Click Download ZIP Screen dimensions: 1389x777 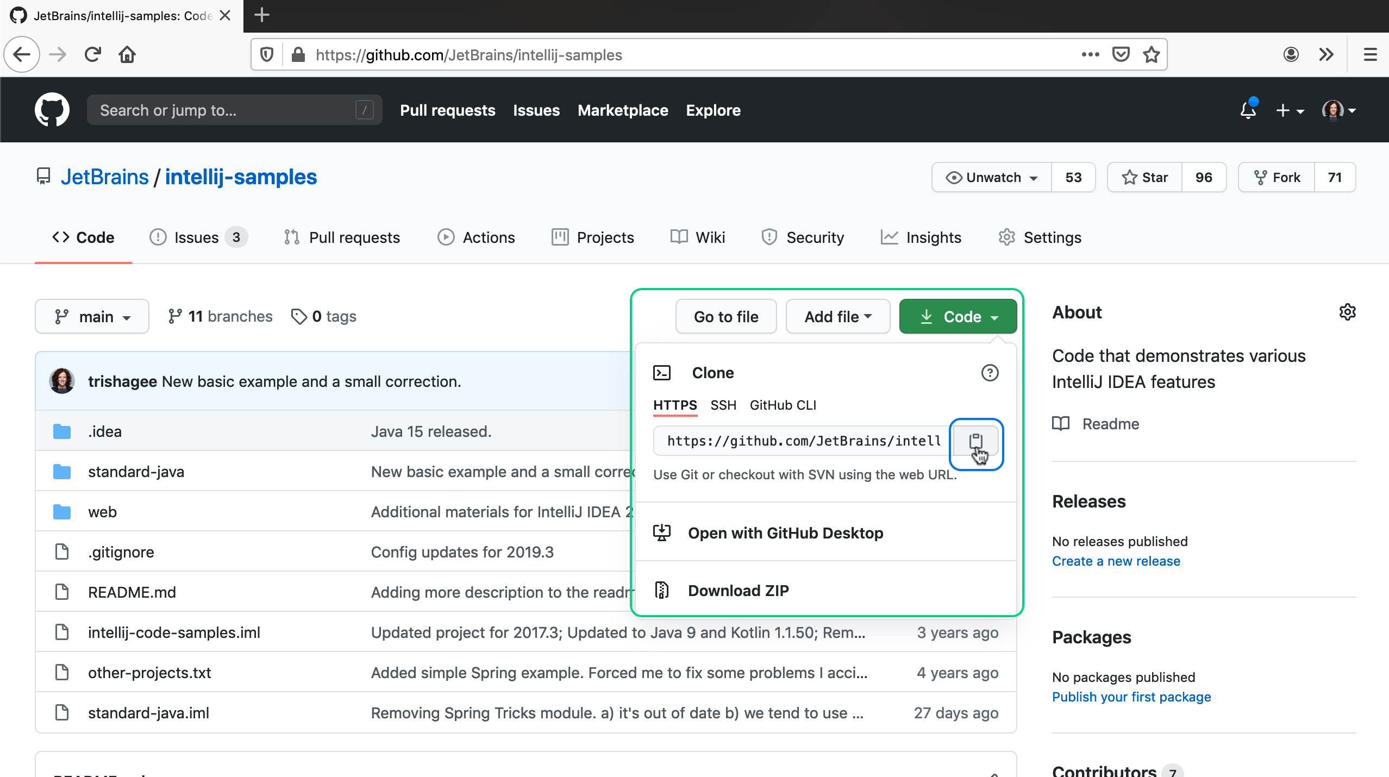click(x=737, y=590)
